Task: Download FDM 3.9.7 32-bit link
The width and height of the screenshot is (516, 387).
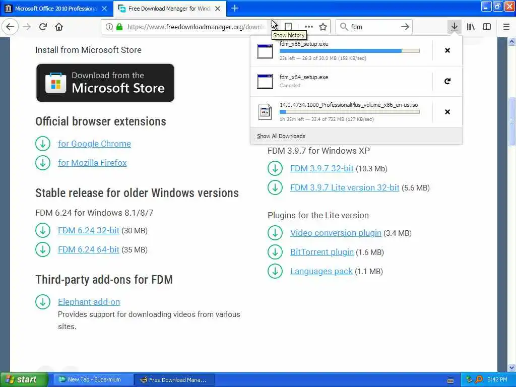Action: pyautogui.click(x=322, y=168)
